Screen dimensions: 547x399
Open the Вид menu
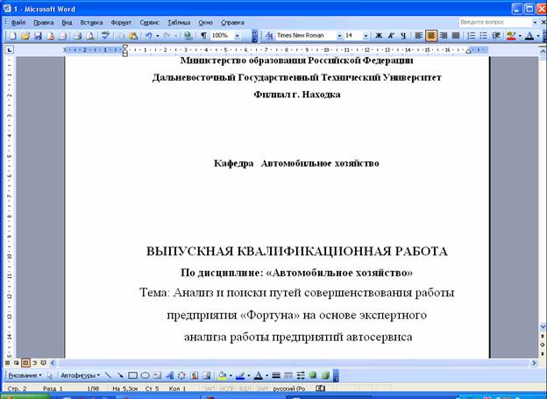point(67,22)
